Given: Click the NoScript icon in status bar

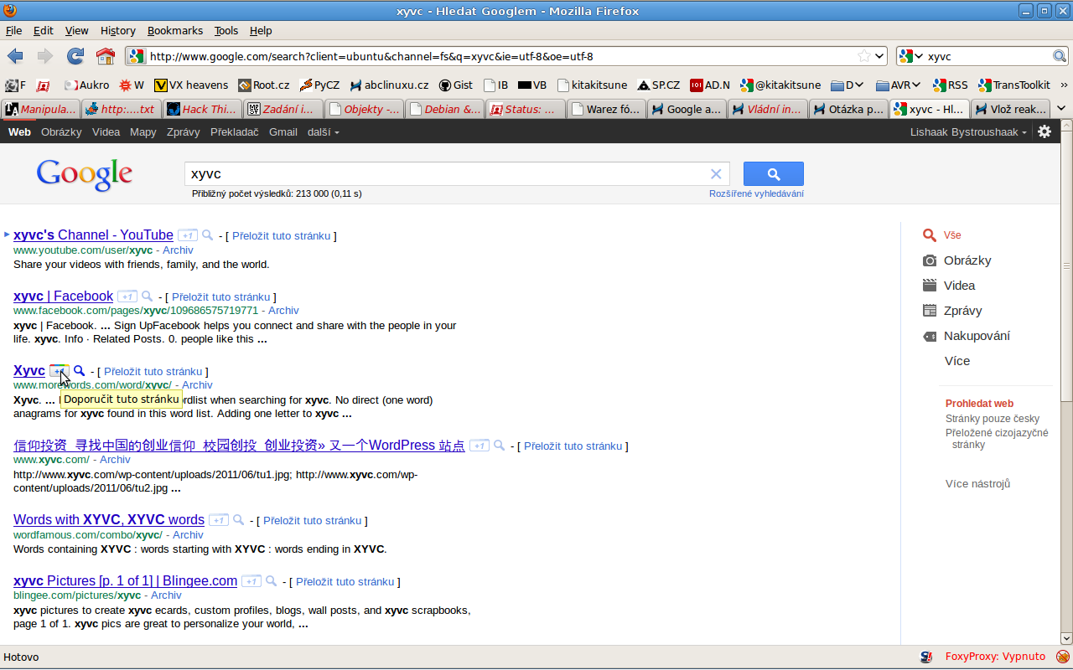Looking at the screenshot, I should 926,657.
